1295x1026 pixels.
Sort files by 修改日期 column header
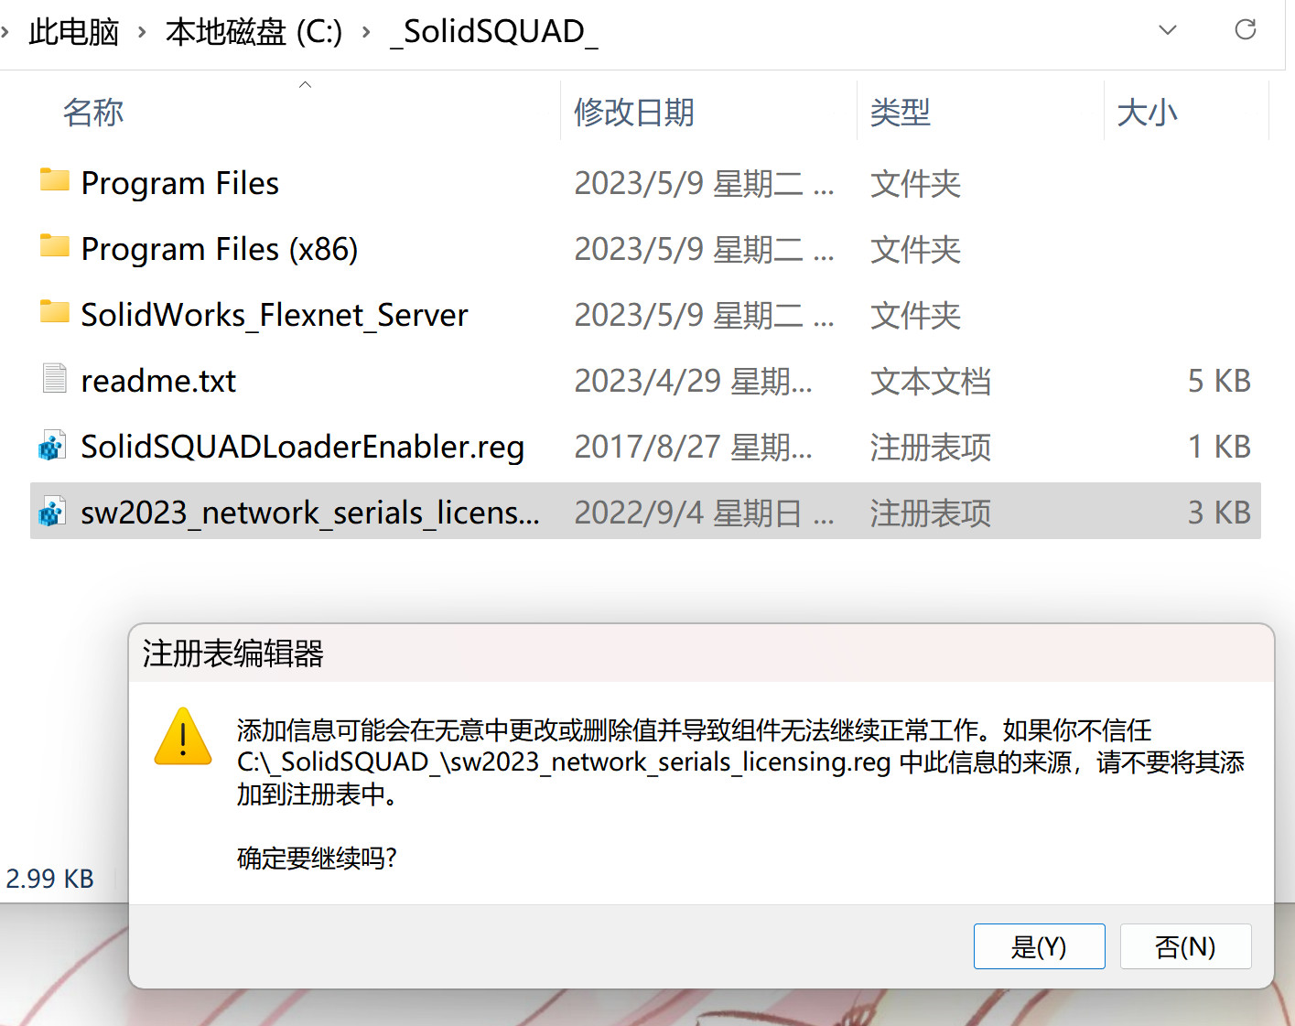click(633, 113)
